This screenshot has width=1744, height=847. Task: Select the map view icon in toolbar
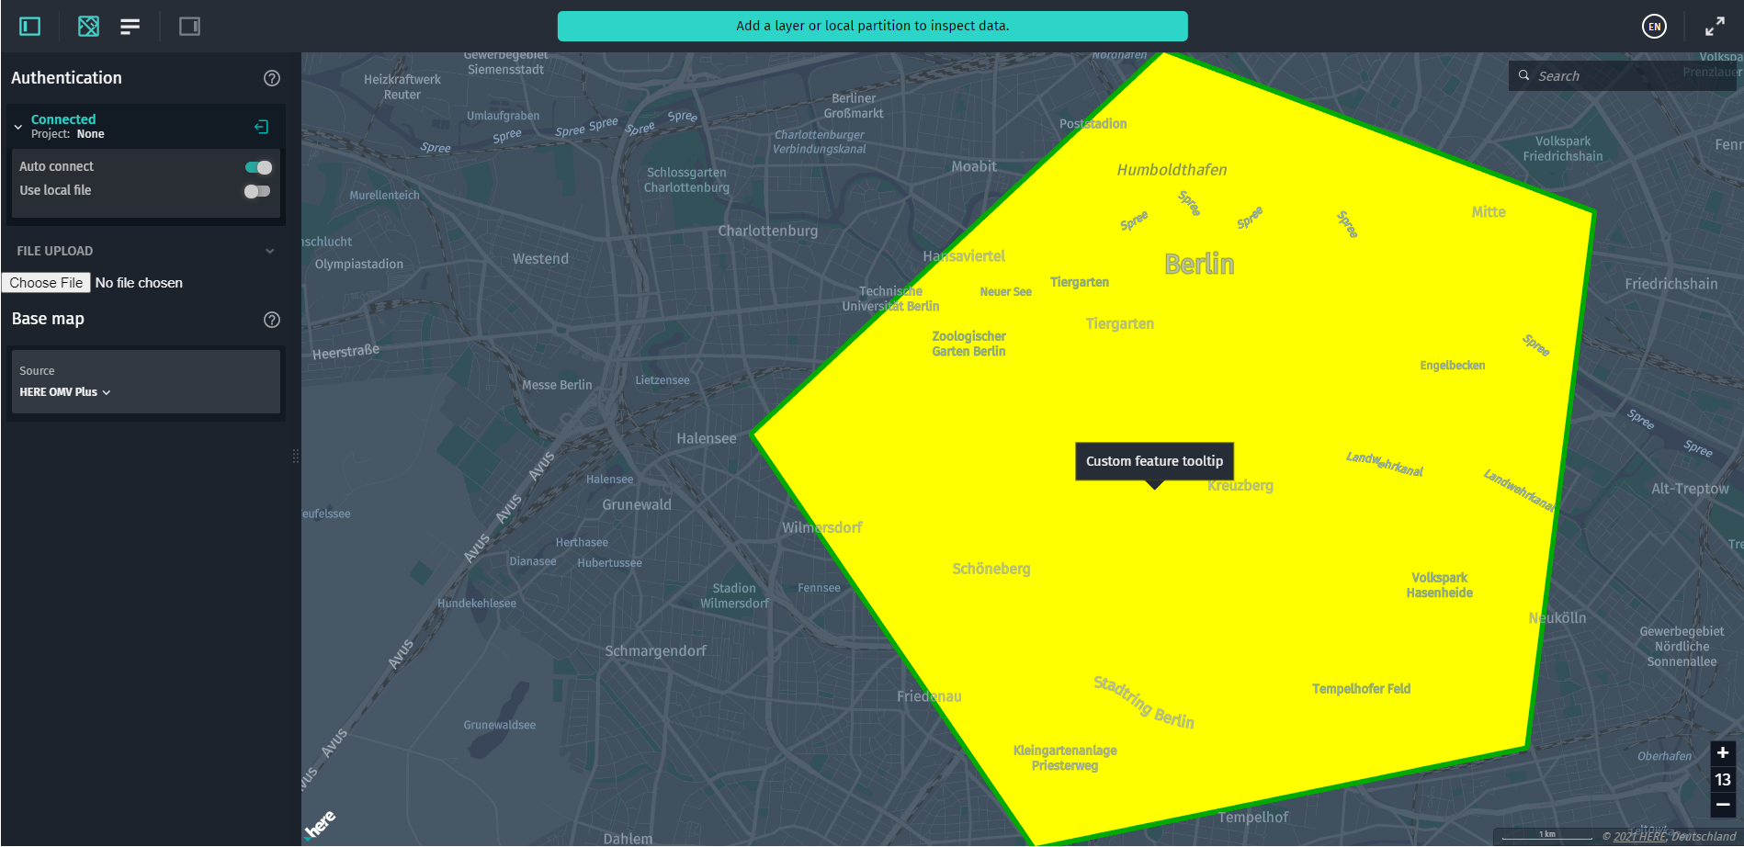point(88,26)
